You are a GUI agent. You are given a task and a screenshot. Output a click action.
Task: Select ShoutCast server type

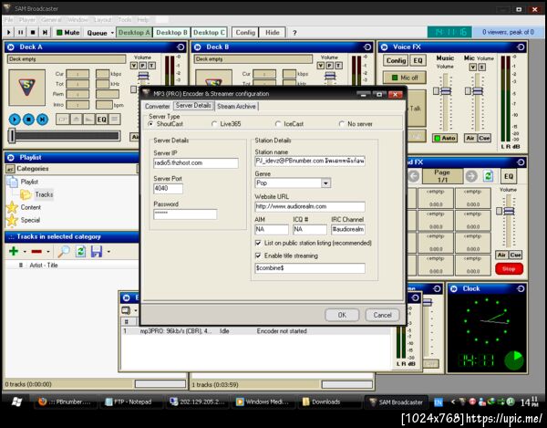[166, 124]
